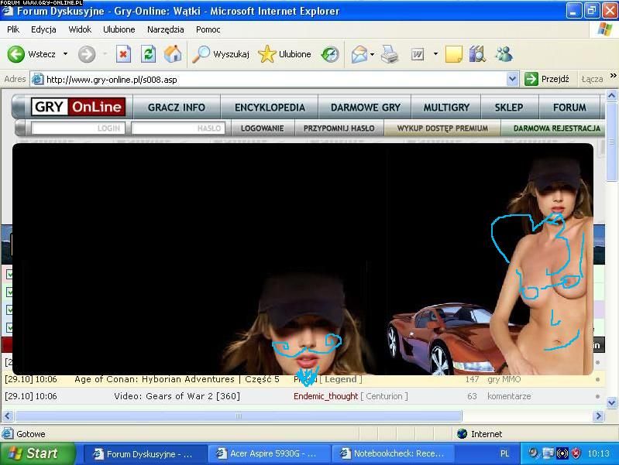This screenshot has height=465, width=619.
Task: Click the Messenger icon in toolbar
Action: (x=504, y=54)
